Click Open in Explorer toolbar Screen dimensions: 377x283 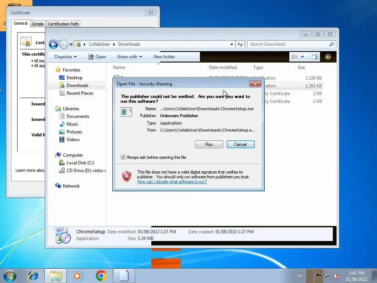[x=97, y=57]
